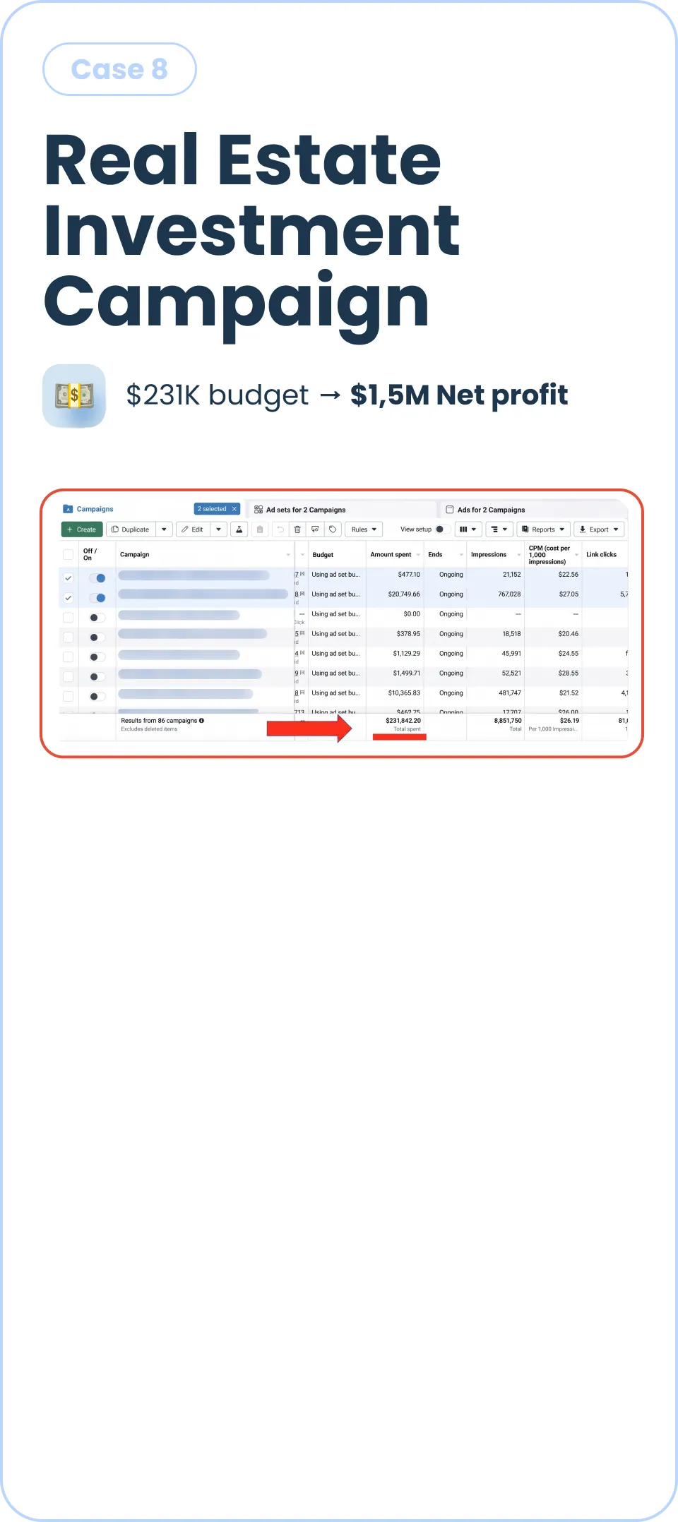Click Results from 86 campaigns text
Image resolution: width=678 pixels, height=1522 pixels.
pos(159,721)
